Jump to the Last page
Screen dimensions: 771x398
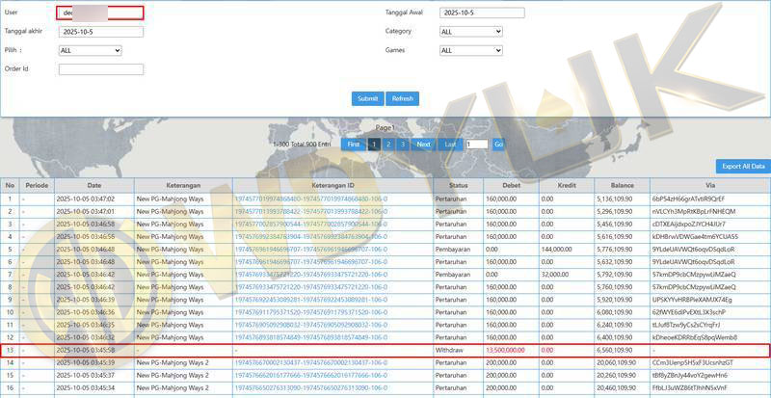(x=450, y=144)
